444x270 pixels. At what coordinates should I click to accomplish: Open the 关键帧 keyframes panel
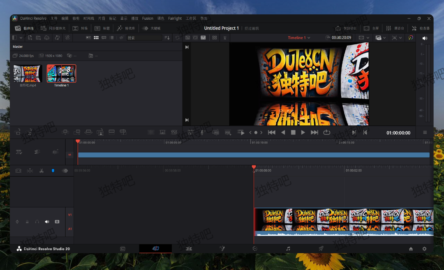[x=151, y=28]
